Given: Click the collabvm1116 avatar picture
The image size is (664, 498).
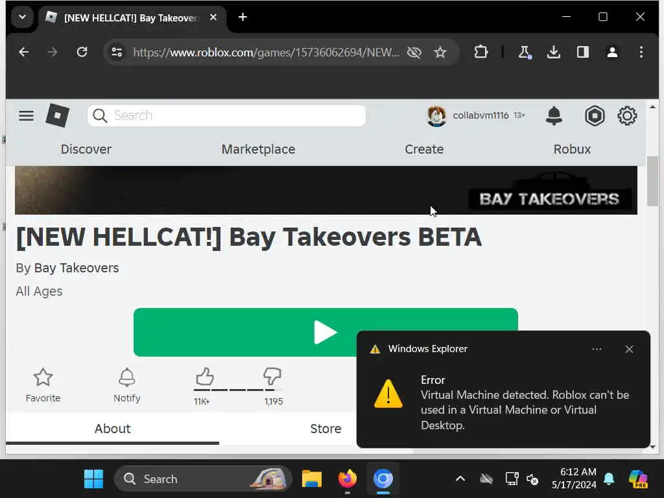Looking at the screenshot, I should click(x=436, y=116).
